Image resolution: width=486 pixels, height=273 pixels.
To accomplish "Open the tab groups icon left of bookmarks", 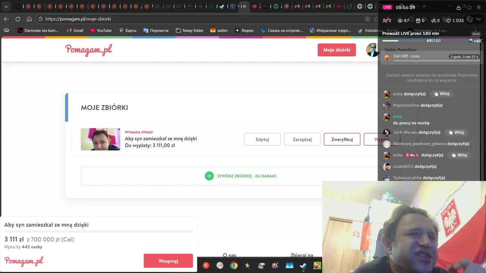I will 6,30.
